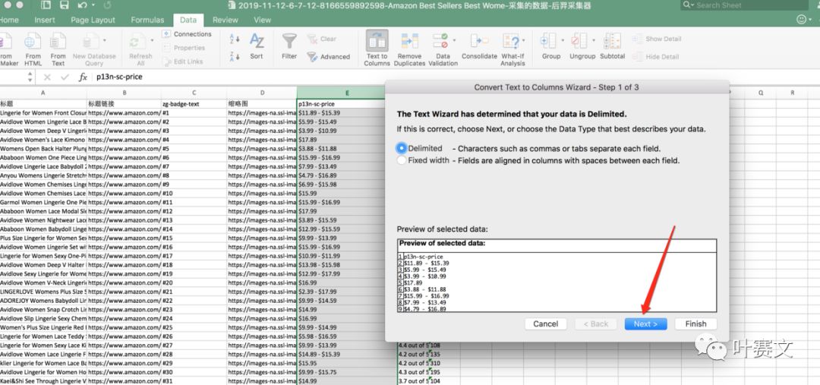Viewport: 820px width, 385px height.
Task: Click the smiley feedback icon
Action: click(801, 19)
